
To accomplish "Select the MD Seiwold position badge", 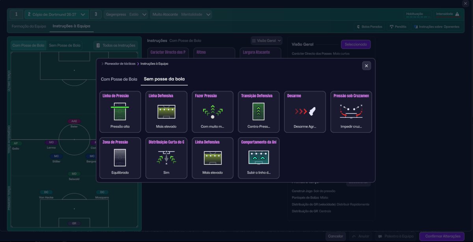I will point(74,174).
